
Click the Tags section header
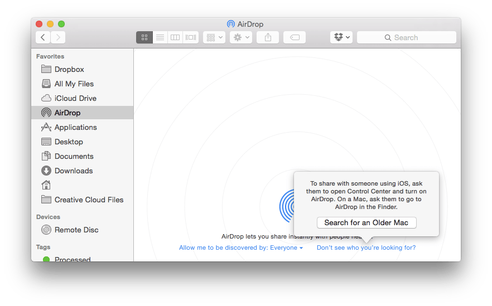44,247
